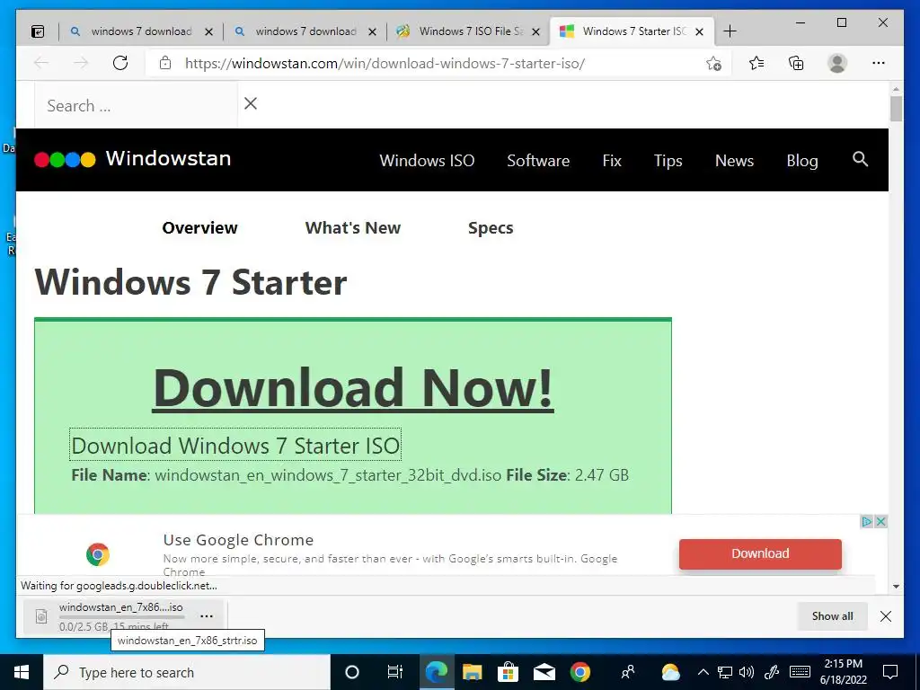920x690 pixels.
Task: Close the site search box
Action: [x=251, y=104]
